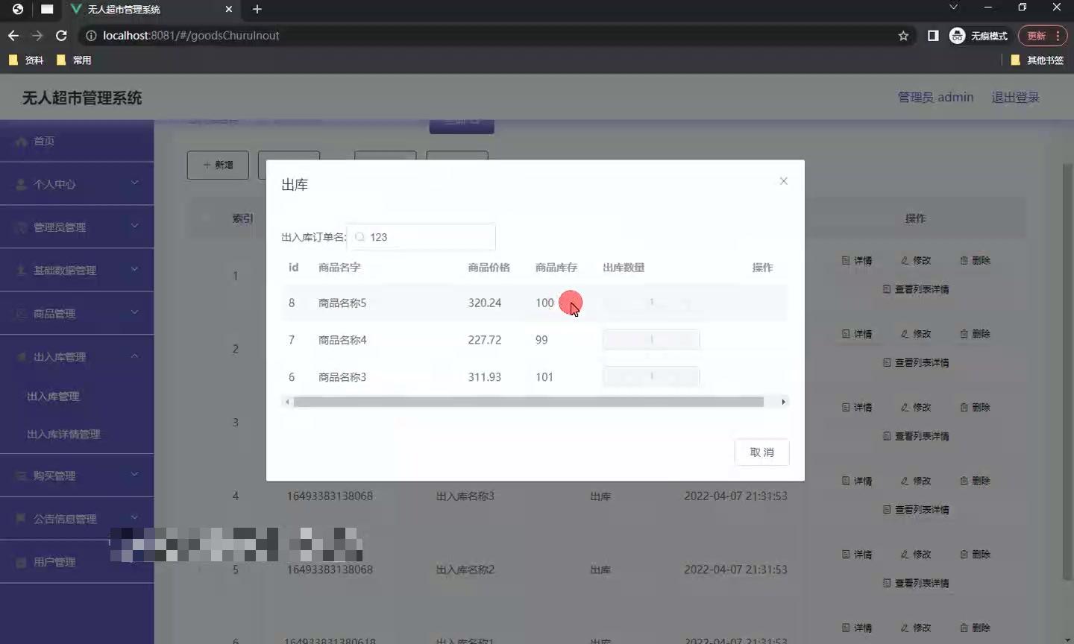Screen dimensions: 1074x644
Task: Expand the 购买管理 sidebar menu
Action: (x=77, y=476)
